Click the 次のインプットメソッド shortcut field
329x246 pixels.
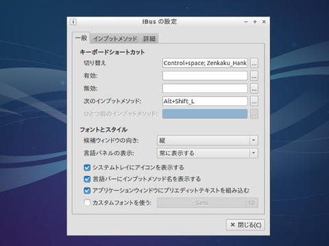[205, 101]
